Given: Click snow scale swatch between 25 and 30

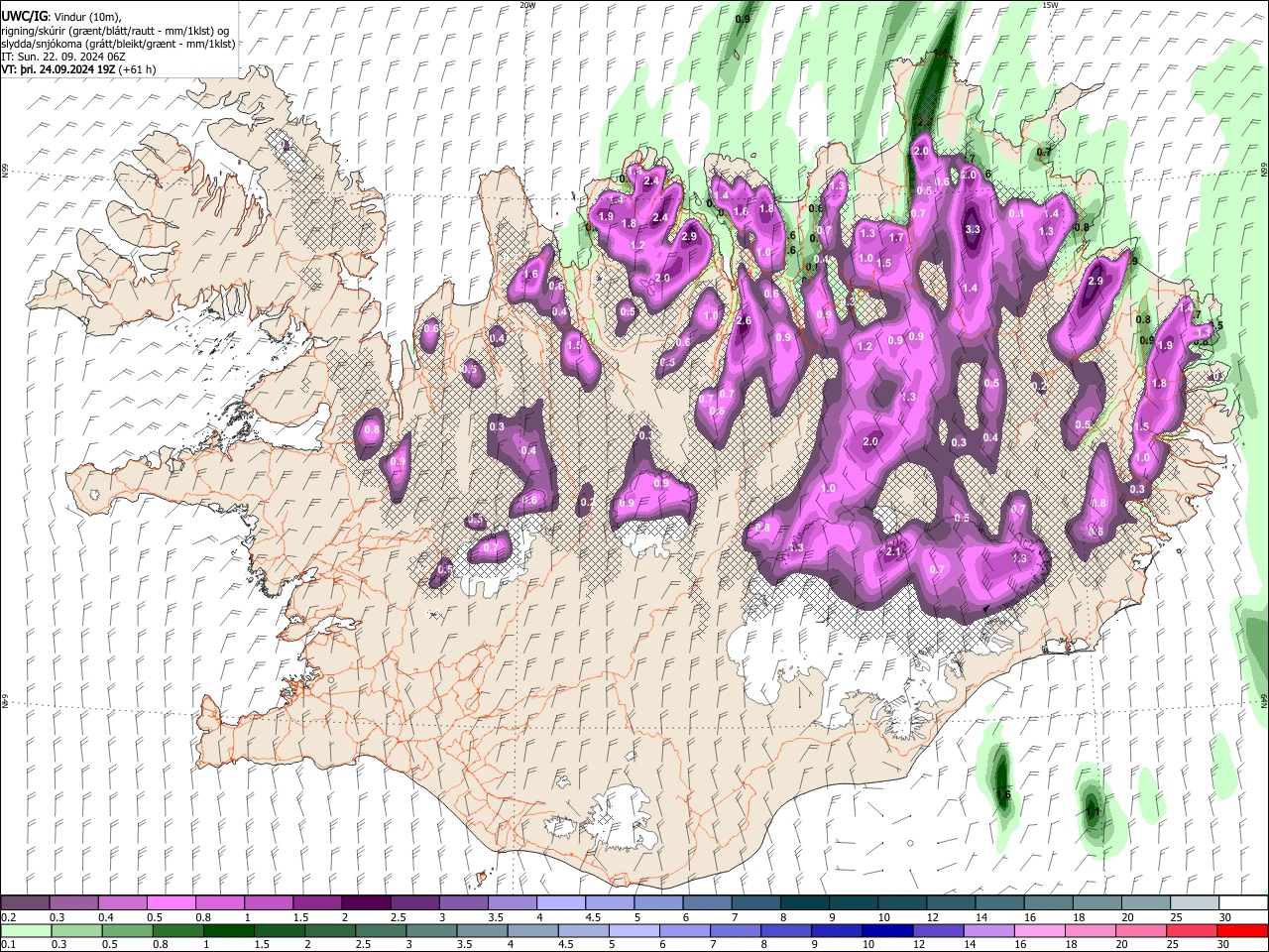Looking at the screenshot, I should (1194, 902).
